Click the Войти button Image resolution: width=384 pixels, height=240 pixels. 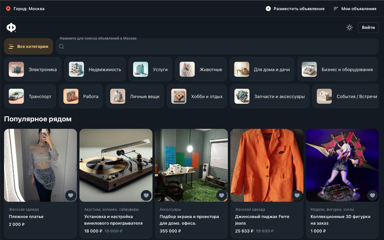click(x=368, y=27)
